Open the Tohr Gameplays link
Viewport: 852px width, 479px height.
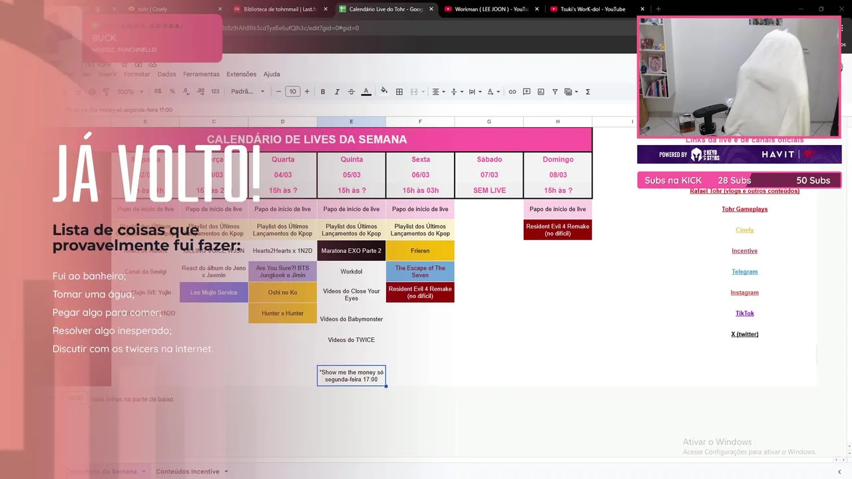pyautogui.click(x=744, y=209)
